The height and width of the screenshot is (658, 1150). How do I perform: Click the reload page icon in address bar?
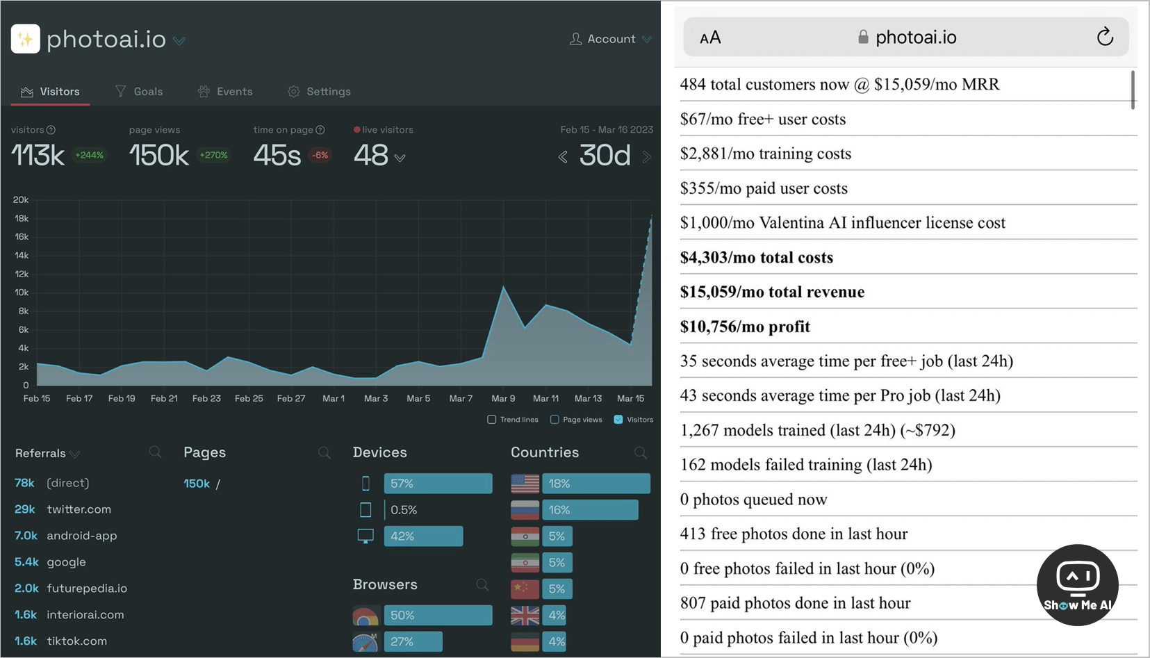(x=1104, y=37)
